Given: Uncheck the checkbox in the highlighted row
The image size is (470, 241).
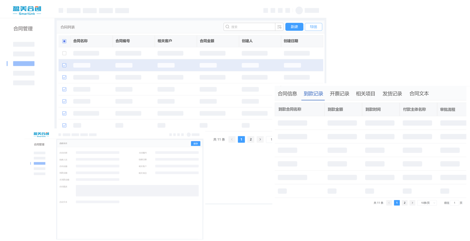Looking at the screenshot, I should coord(64,65).
